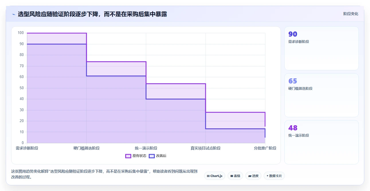Click the 分批推广阶段 x-axis label

point(265,148)
